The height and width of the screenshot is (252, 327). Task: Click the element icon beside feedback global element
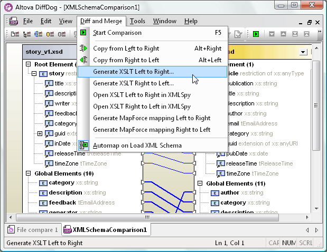(43, 203)
